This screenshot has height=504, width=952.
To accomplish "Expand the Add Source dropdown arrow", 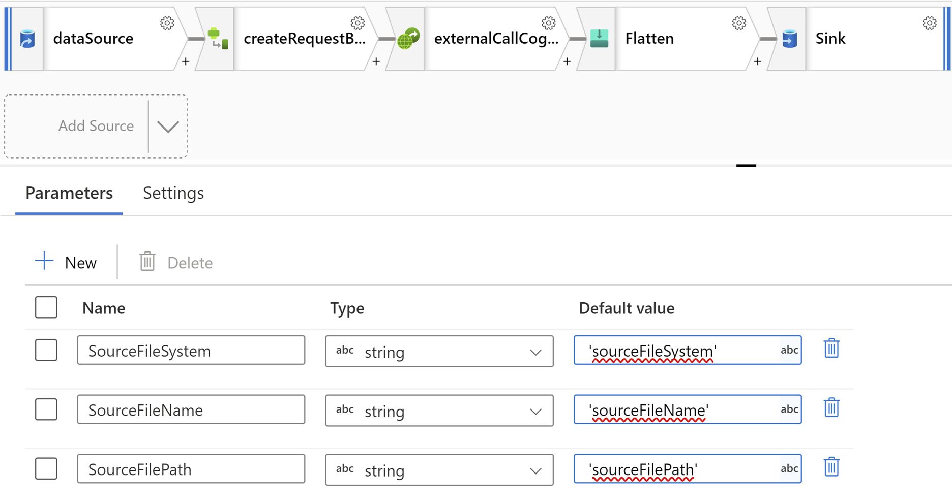I will (168, 127).
